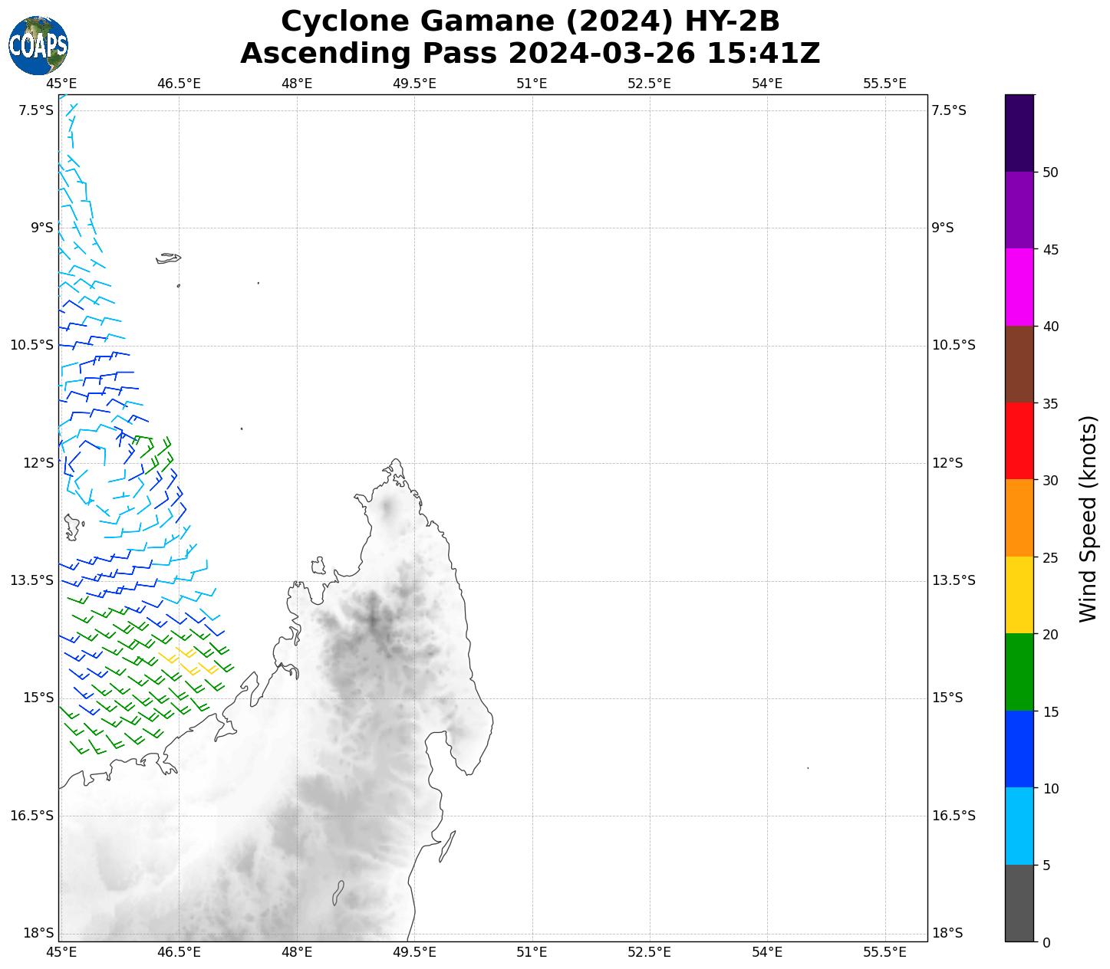Viewport: 1110px width, 969px height.
Task: Click the 'Wind Speed (knots)' colorbar label
Action: pyautogui.click(x=1088, y=518)
